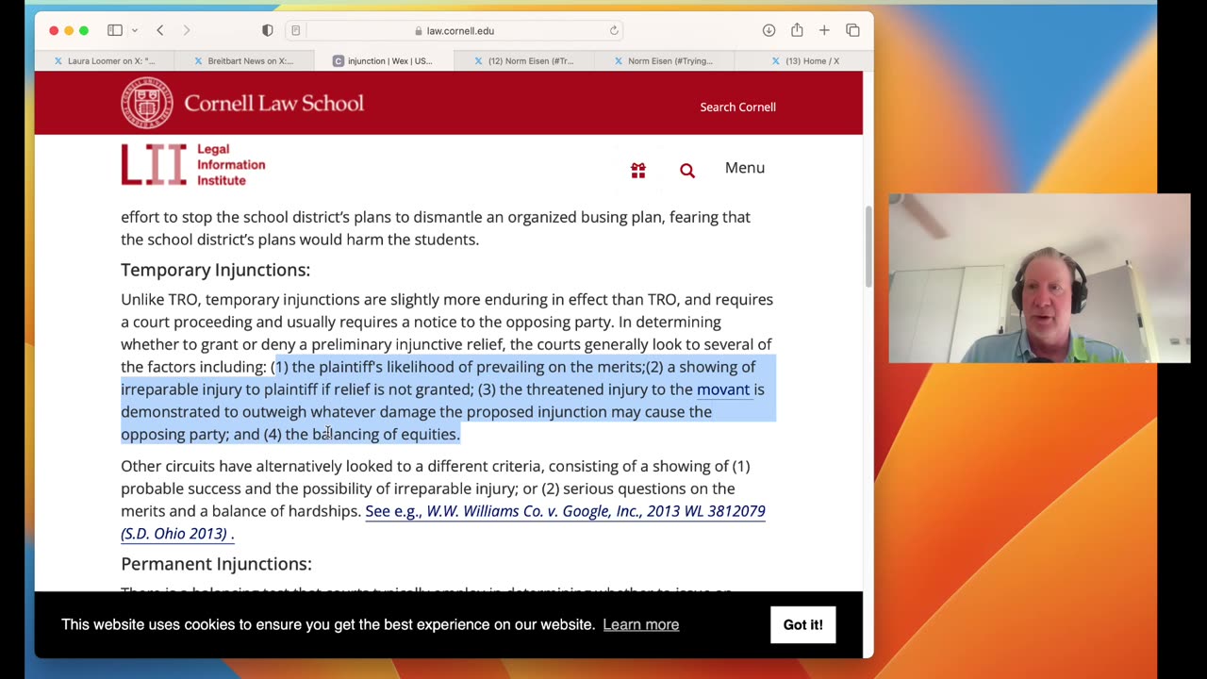Switch to the Laura Loomer on X tab
Screen dimensions: 1207x679
coord(105,60)
